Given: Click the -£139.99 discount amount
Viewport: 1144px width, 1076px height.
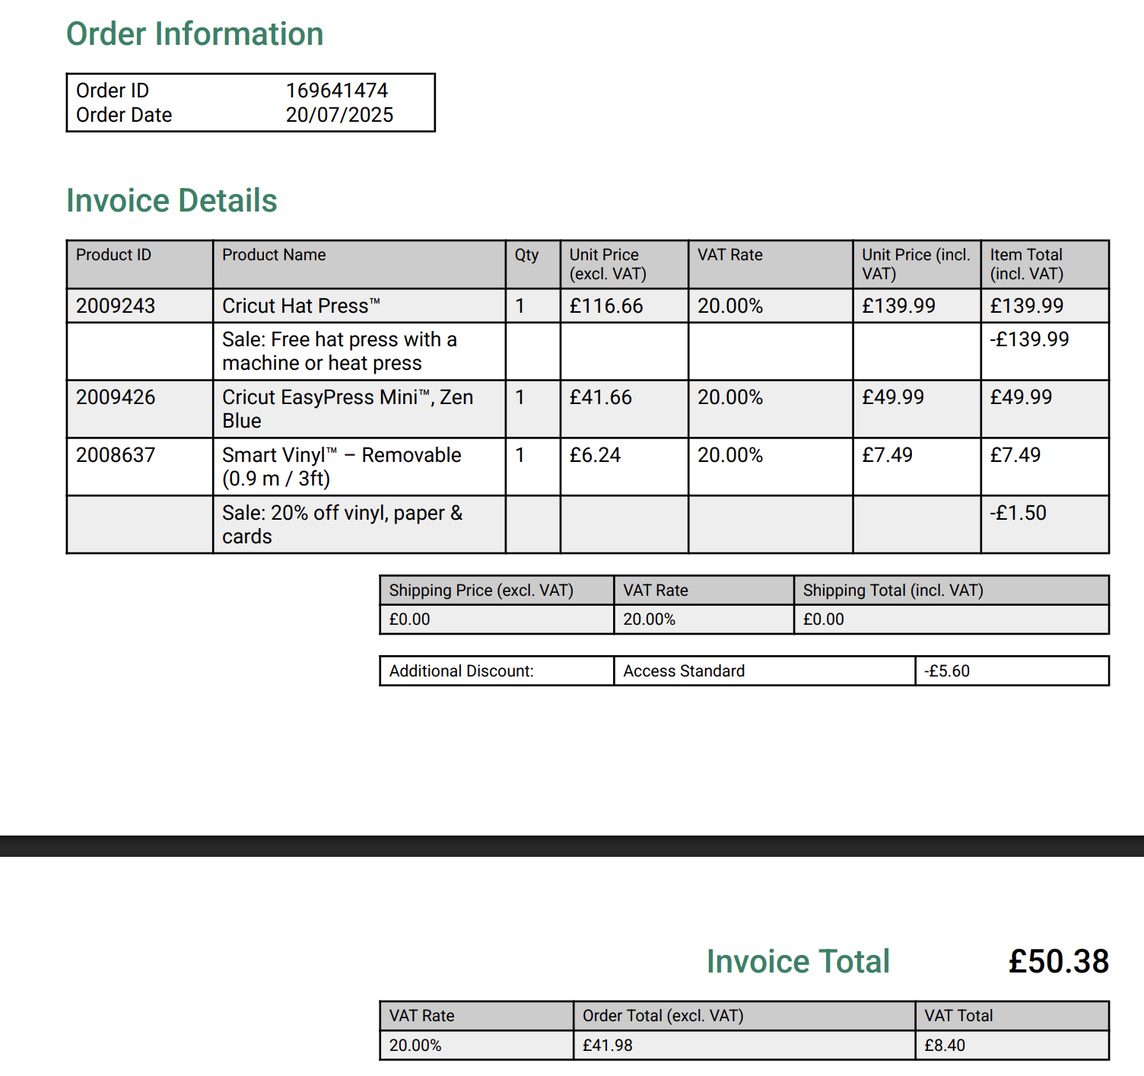Looking at the screenshot, I should [1029, 339].
